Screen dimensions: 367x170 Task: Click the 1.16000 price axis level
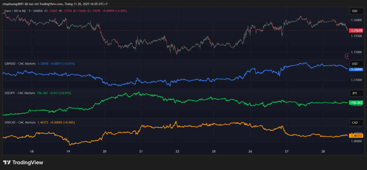point(357,20)
